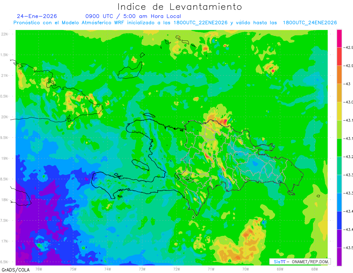The image size is (353, 273).
Task: Click the 17N latitude label
Action: pyautogui.click(x=4, y=241)
